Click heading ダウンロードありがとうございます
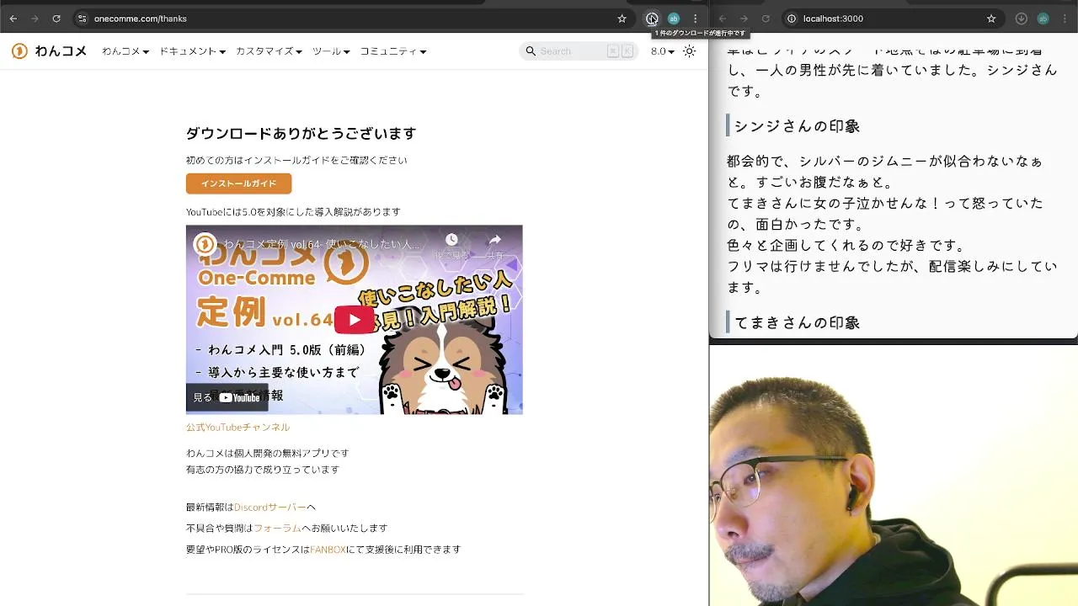 coord(301,133)
